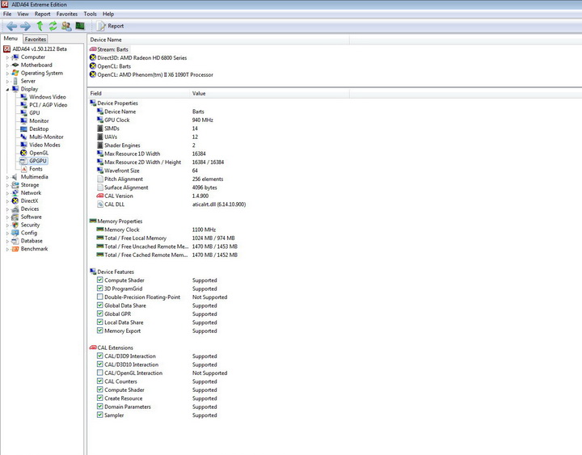Expand the Server tree node
582x455 pixels.
(x=7, y=82)
